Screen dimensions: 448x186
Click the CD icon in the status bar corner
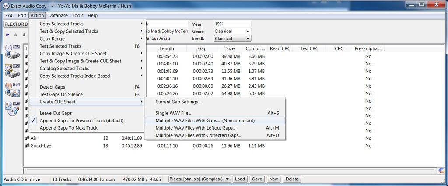pyautogui.click(x=442, y=171)
